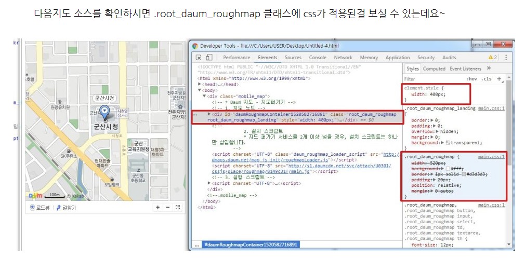Zoom in the map with plus

[158, 208]
